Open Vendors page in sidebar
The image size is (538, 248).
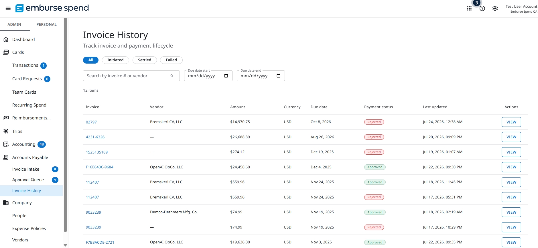pyautogui.click(x=20, y=240)
